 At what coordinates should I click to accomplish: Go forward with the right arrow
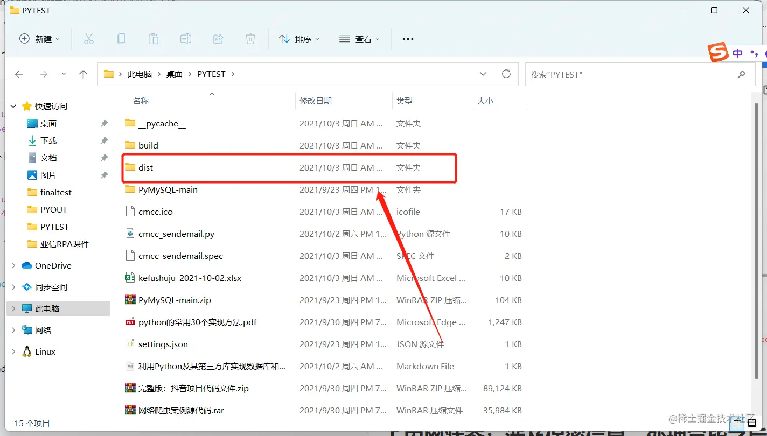(x=44, y=74)
